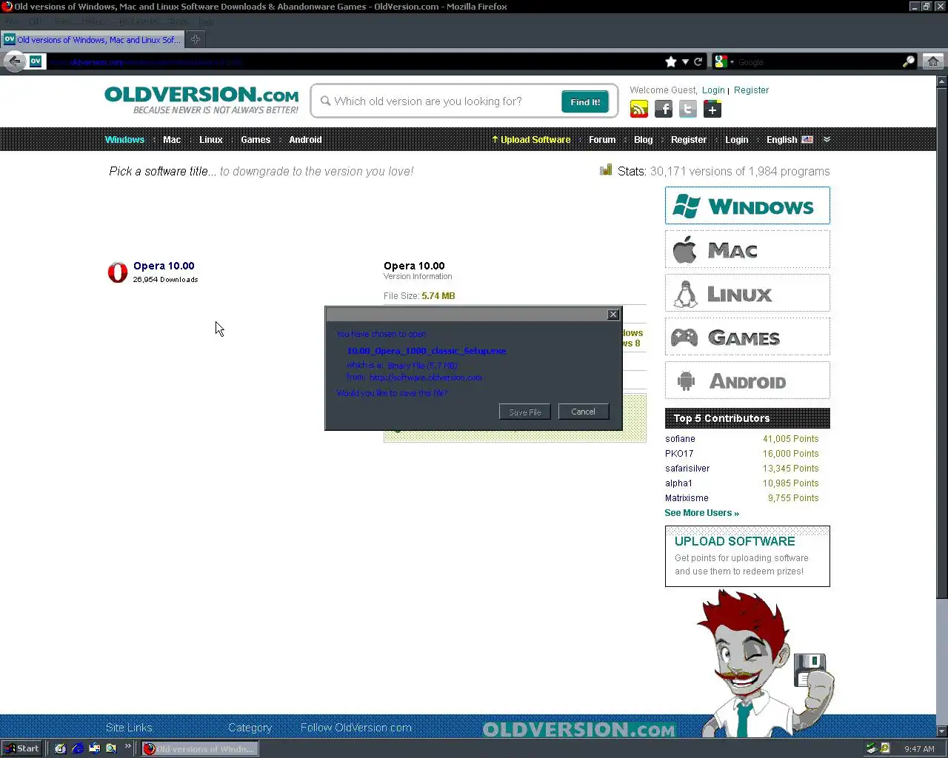Expand the double-chevron at nav bar end
The height and width of the screenshot is (758, 948).
(827, 139)
